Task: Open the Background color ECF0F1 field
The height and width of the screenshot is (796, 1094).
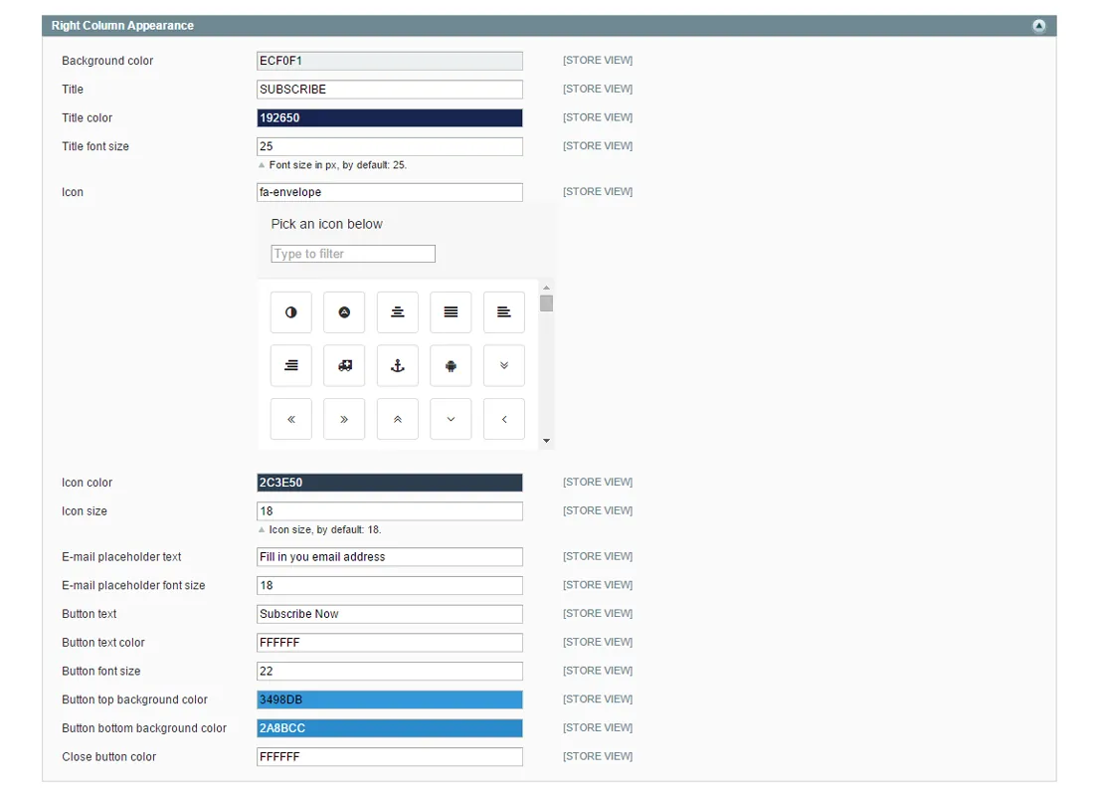Action: [389, 61]
